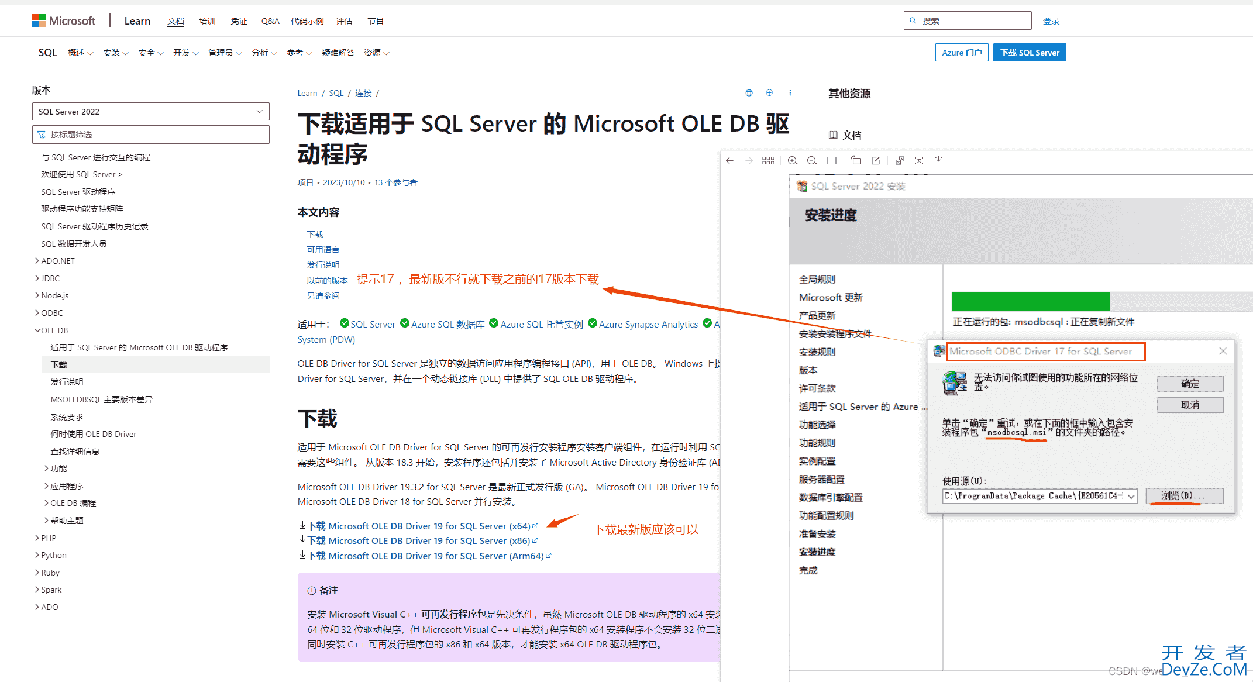The height and width of the screenshot is (682, 1253).
Task: Collapse the OLE DB tree node
Action: click(x=37, y=330)
